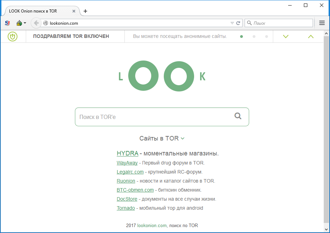This screenshot has height=233, width=330.
Task: Click the Вы можете посещать анонимные сайты text
Action: point(180,37)
